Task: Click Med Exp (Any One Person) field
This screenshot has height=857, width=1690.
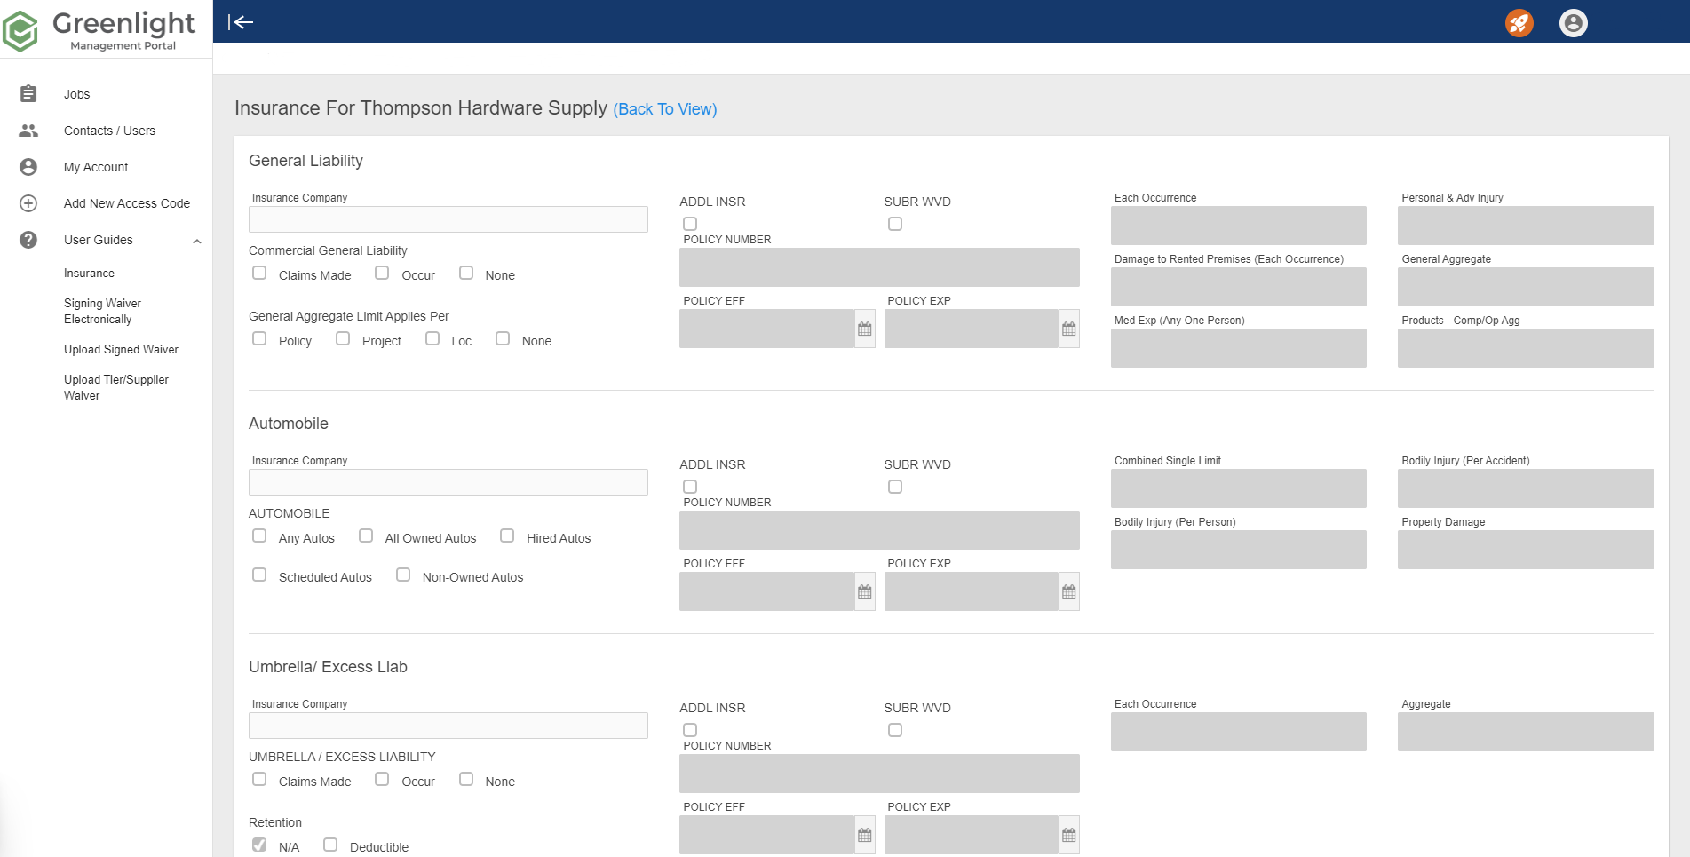Action: (x=1239, y=348)
